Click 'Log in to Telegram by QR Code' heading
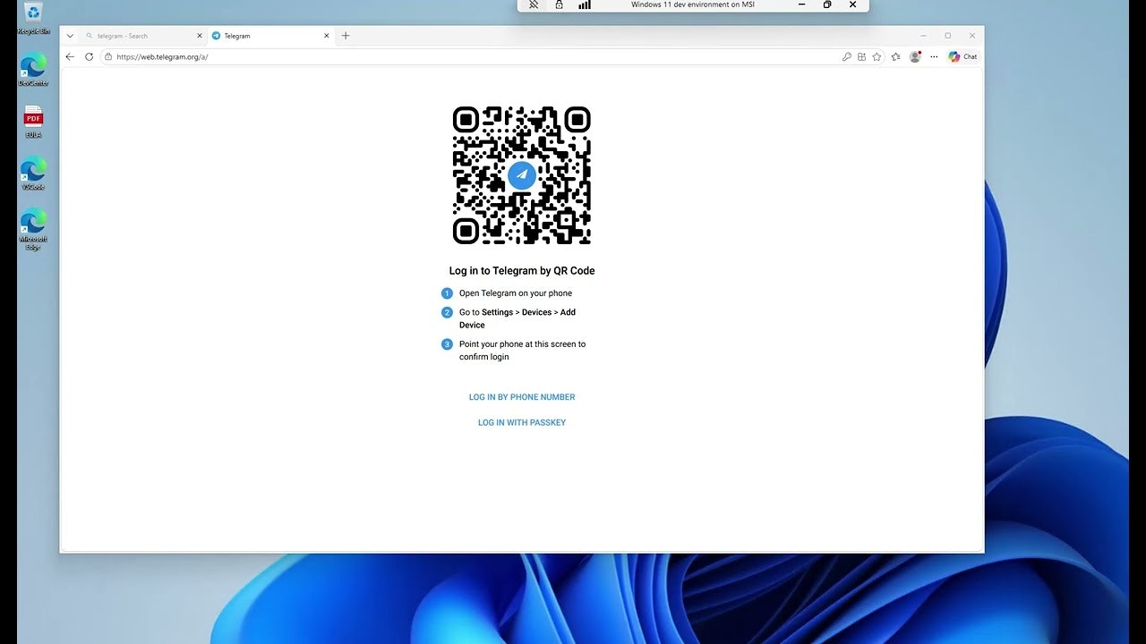 click(x=522, y=271)
